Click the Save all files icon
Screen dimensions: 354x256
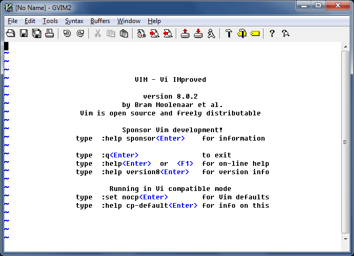pos(37,34)
